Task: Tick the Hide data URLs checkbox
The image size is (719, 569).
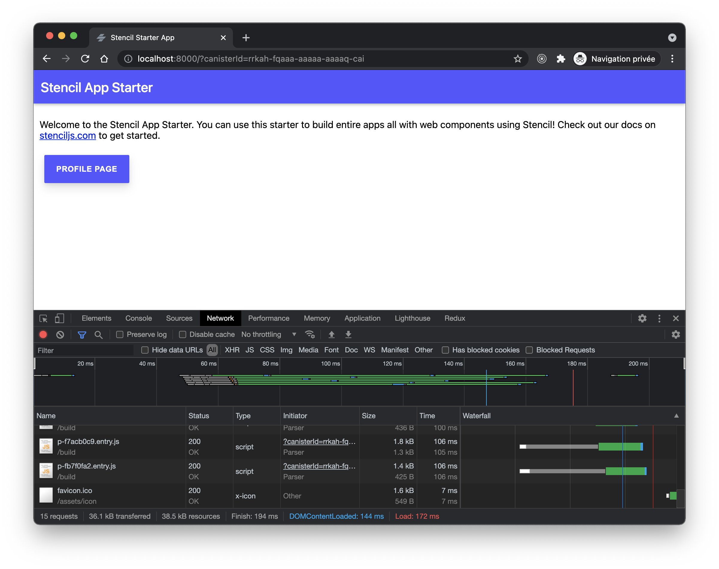Action: coord(145,350)
